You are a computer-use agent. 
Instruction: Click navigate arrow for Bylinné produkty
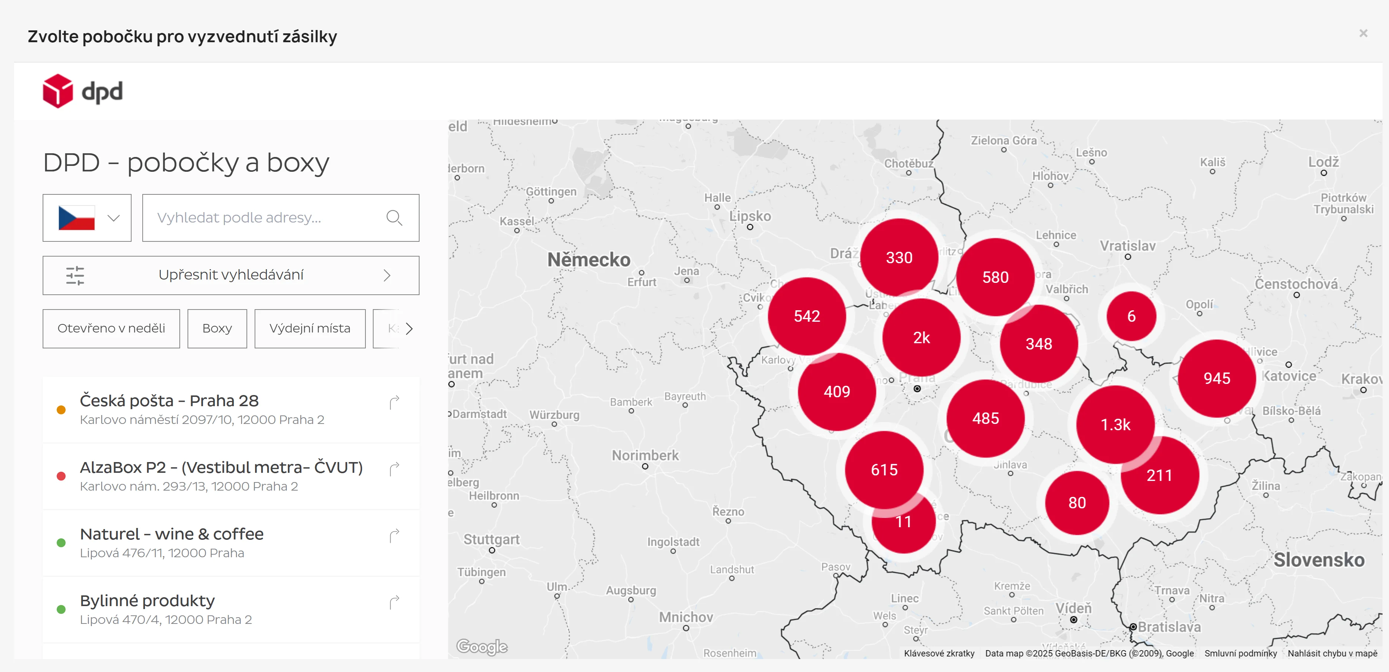point(394,602)
